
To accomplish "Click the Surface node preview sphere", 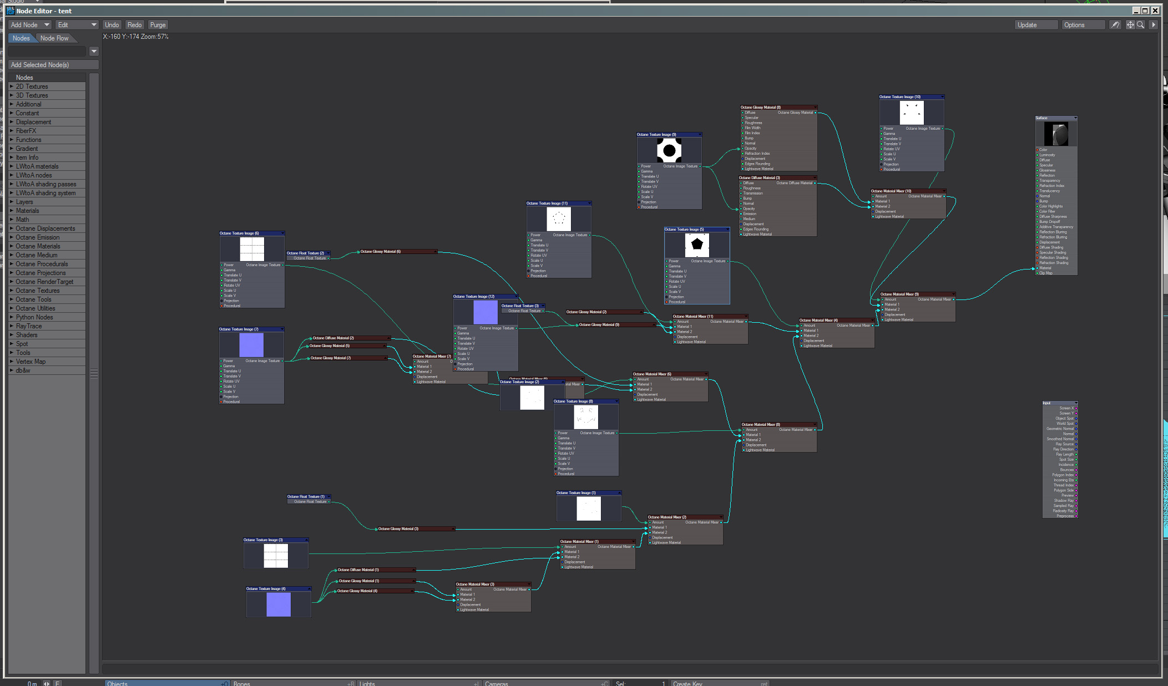I will tap(1056, 134).
